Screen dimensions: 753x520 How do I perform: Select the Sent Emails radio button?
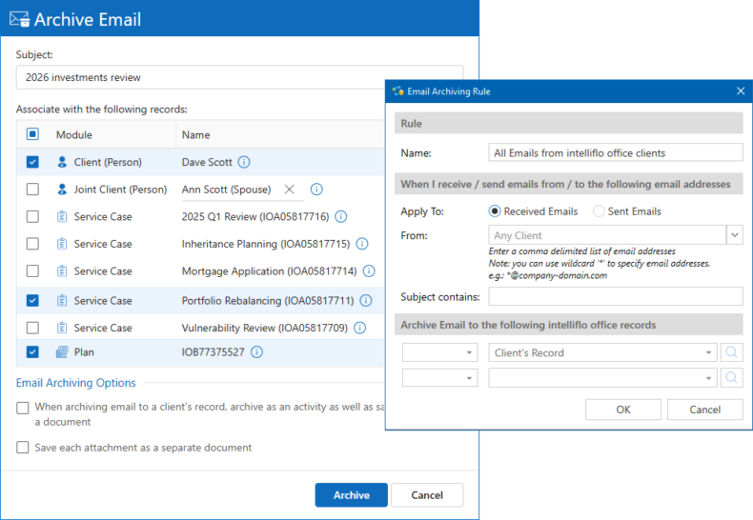click(x=599, y=211)
